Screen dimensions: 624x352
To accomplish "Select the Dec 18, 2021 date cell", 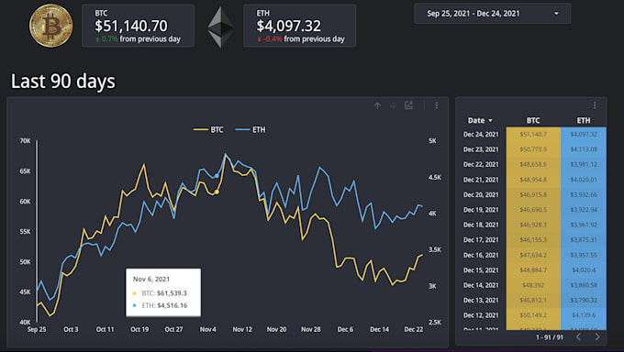I will 481,225.
